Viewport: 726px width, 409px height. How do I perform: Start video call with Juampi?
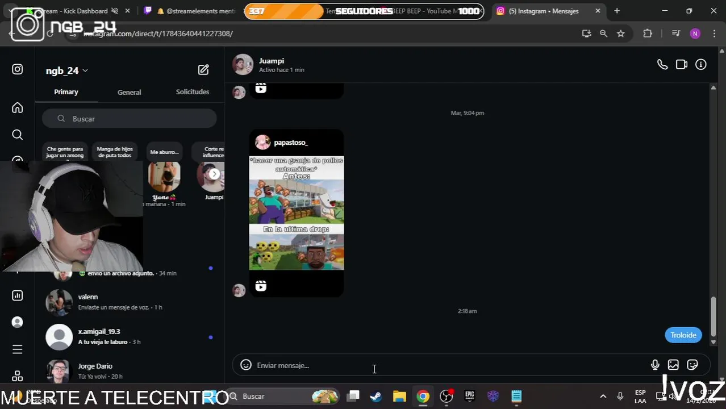(x=682, y=65)
